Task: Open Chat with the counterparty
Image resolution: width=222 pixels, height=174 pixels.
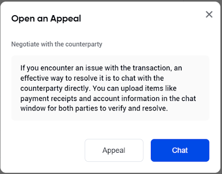Action: (180, 150)
